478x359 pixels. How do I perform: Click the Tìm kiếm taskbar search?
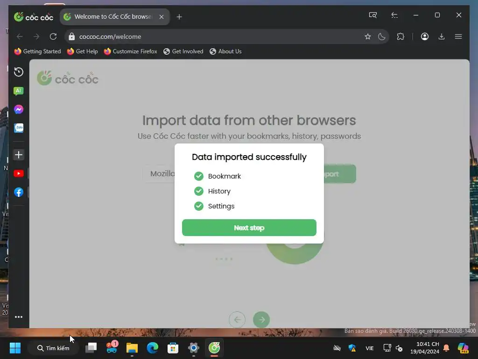(53, 348)
